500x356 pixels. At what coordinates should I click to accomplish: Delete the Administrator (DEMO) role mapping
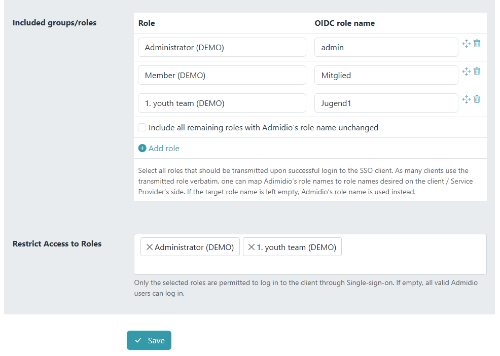point(477,44)
